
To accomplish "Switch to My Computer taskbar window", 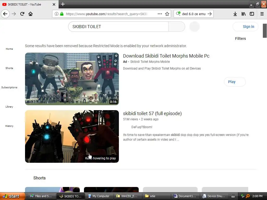I will click(99, 196).
